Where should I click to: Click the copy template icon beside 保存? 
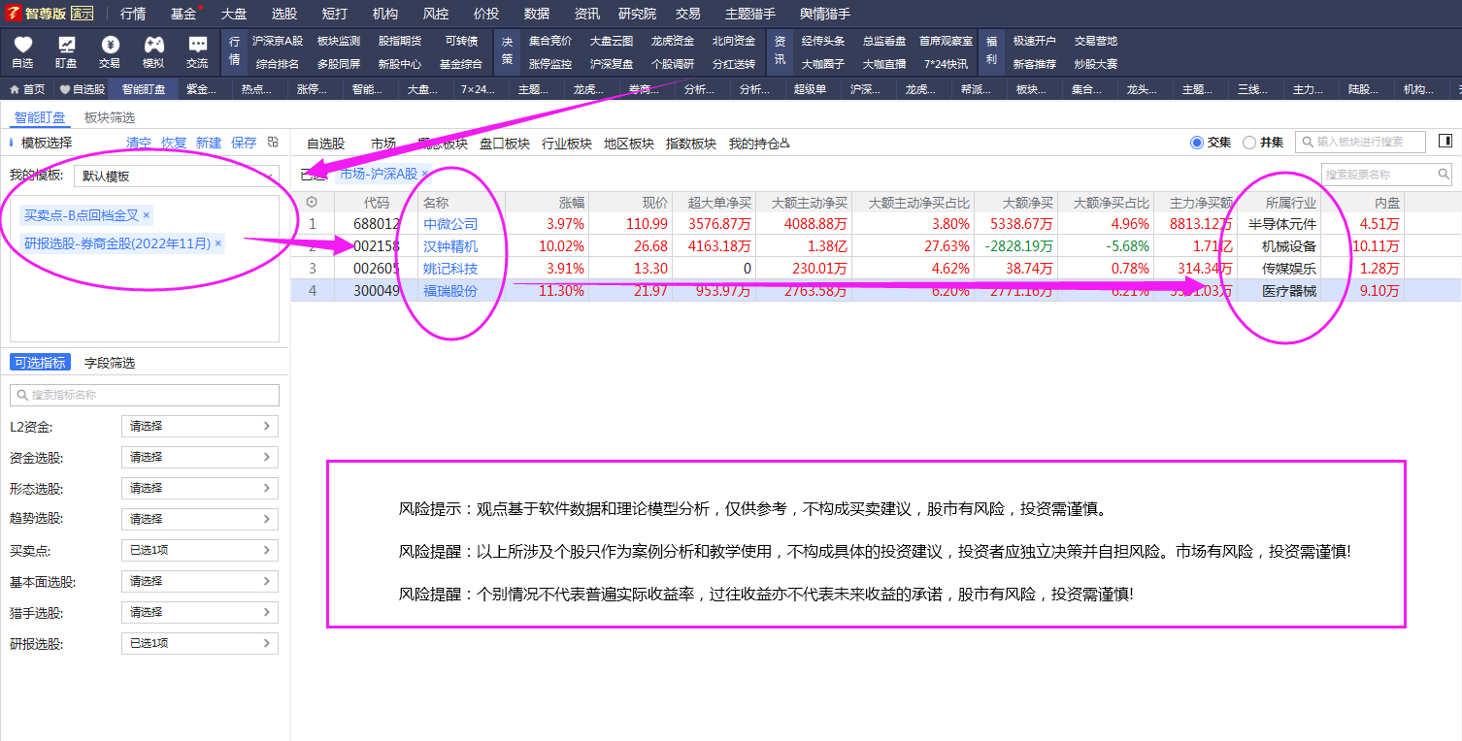click(273, 142)
